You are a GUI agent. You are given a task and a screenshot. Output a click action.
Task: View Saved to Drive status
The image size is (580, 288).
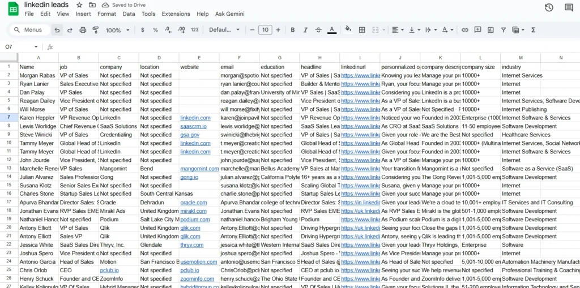(x=123, y=5)
